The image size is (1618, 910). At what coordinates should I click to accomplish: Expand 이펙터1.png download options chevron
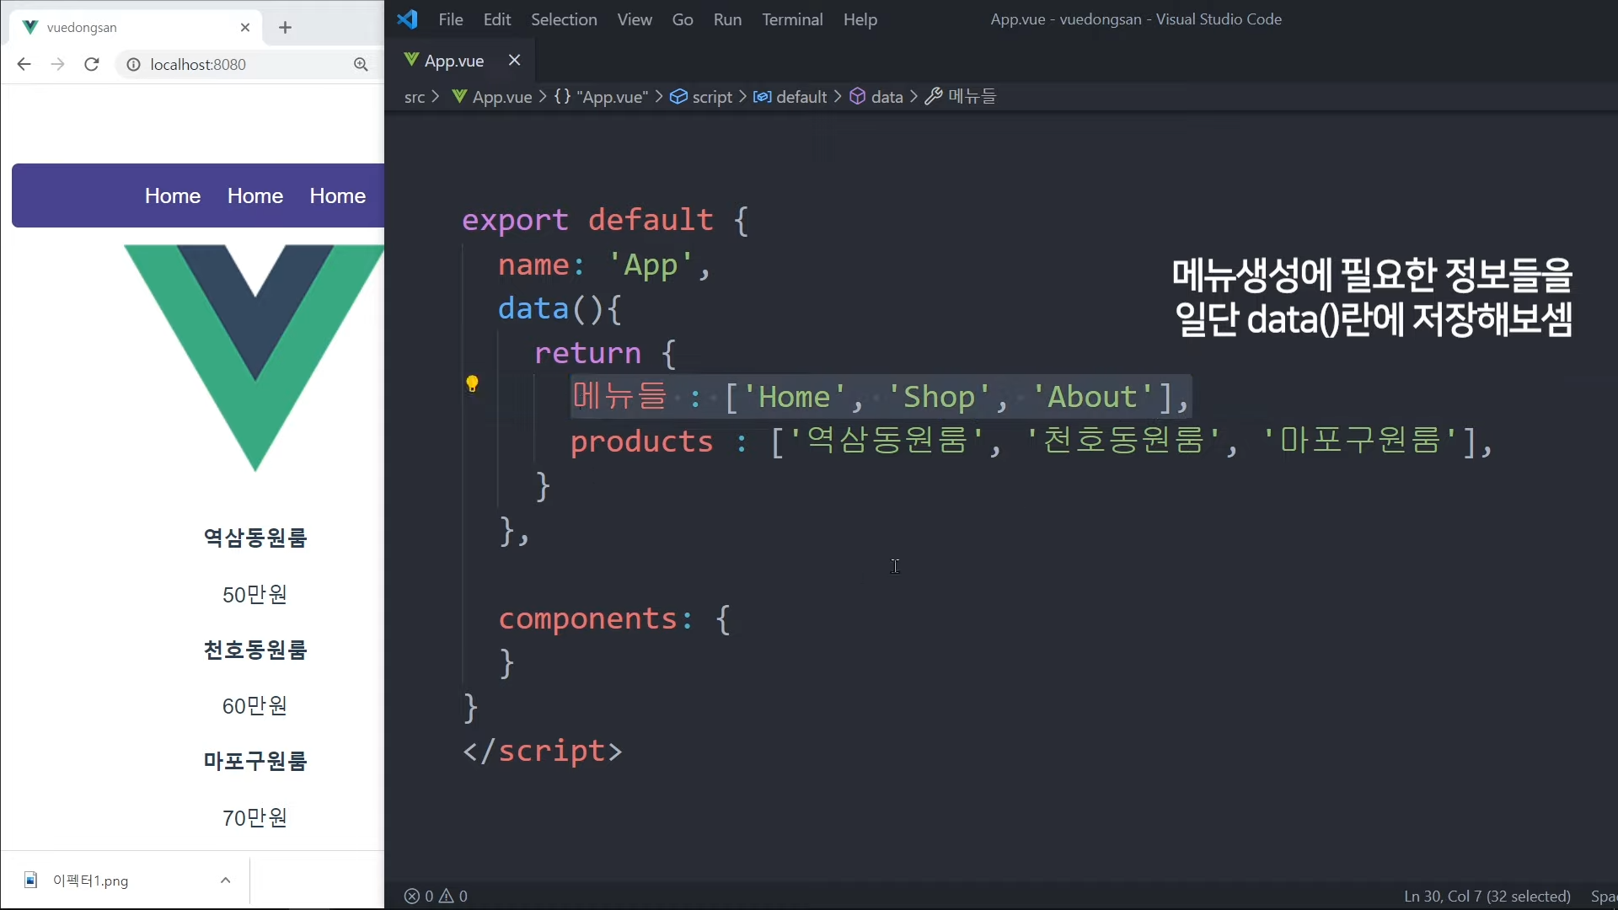point(225,881)
